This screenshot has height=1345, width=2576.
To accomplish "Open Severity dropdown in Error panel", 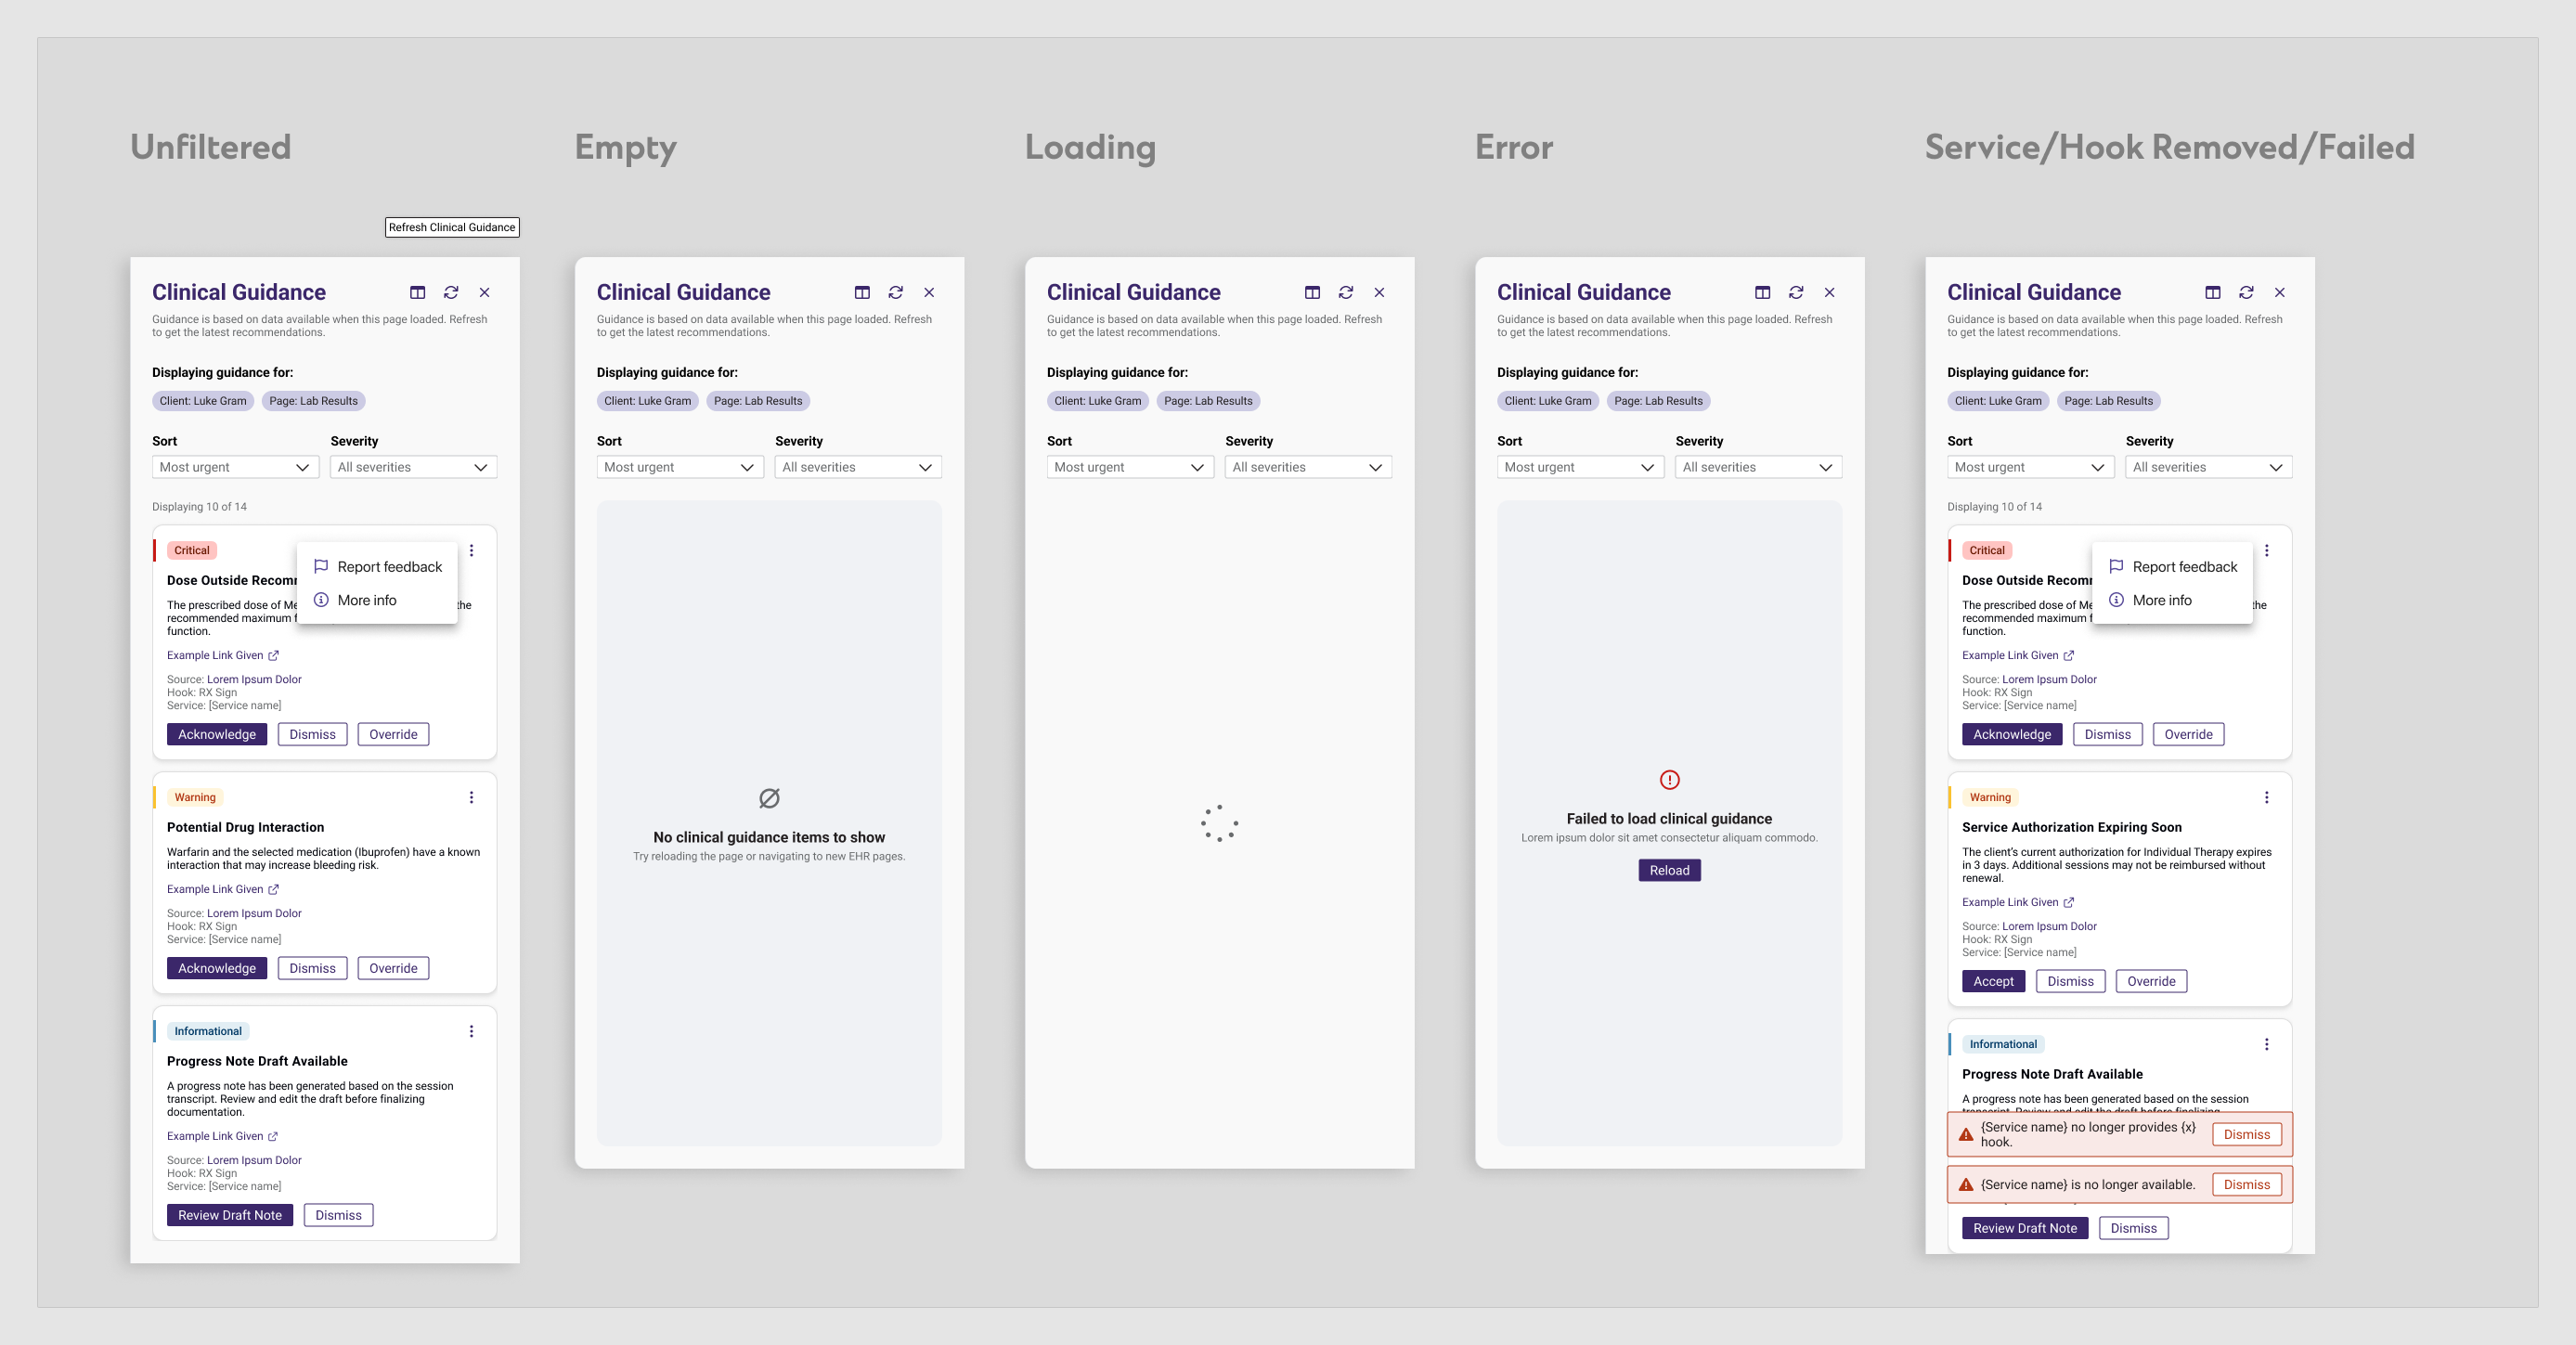I will coord(1758,467).
